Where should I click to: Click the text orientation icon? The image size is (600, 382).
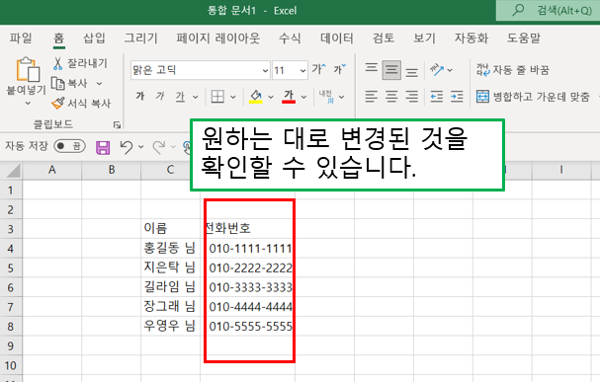pyautogui.click(x=437, y=70)
